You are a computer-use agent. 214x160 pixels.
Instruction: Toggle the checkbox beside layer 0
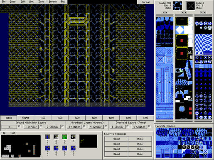pyautogui.click(x=19, y=126)
